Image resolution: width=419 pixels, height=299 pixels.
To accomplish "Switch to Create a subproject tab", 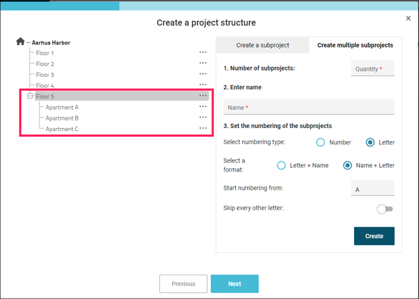I will pos(262,46).
